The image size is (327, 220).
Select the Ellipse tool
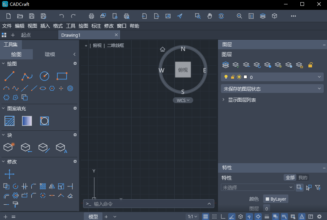[x=43, y=89]
